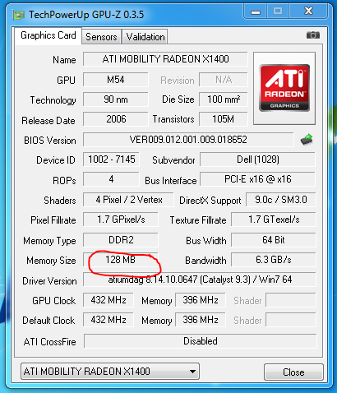Screen dimensions: 337x393
Task: Click the Bus Width field 64 Bit
Action: click(274, 240)
